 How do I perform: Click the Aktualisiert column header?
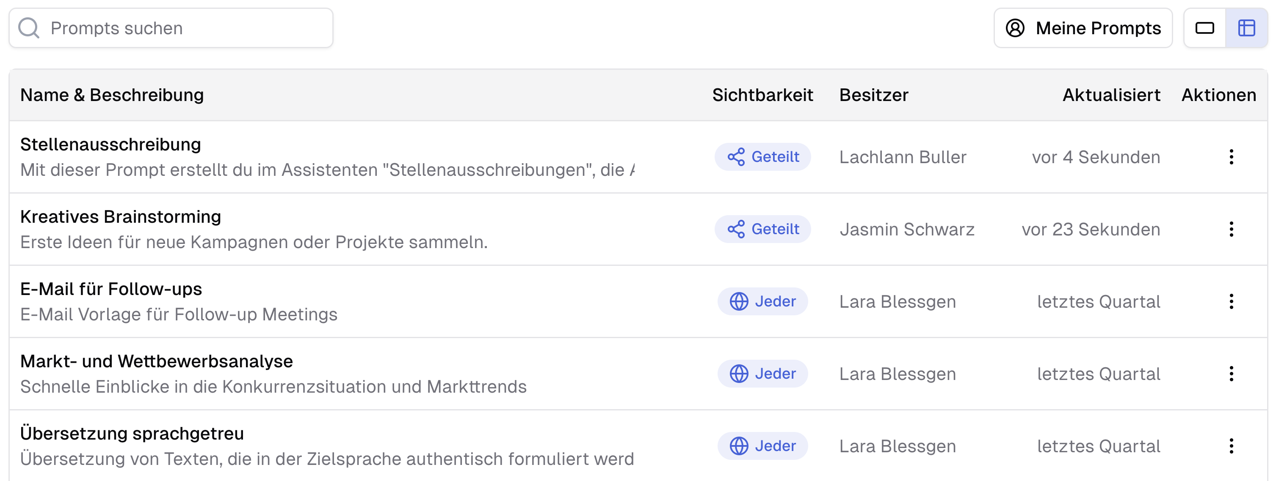[1110, 94]
